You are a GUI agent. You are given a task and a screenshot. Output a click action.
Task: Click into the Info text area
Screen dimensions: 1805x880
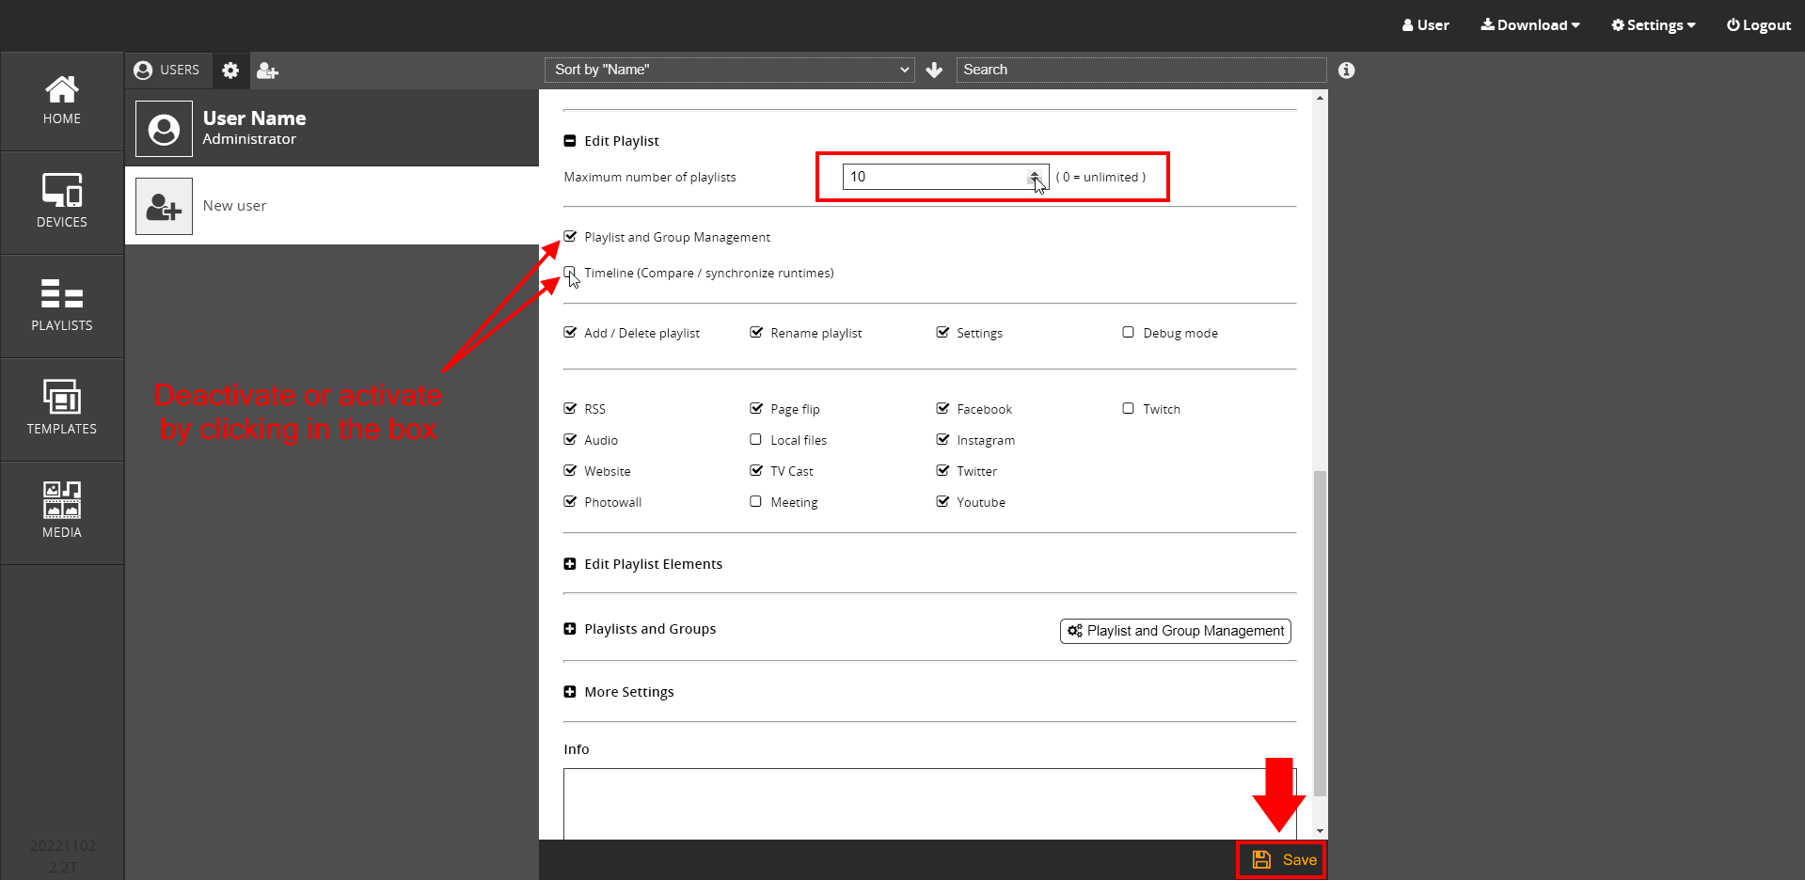click(929, 804)
